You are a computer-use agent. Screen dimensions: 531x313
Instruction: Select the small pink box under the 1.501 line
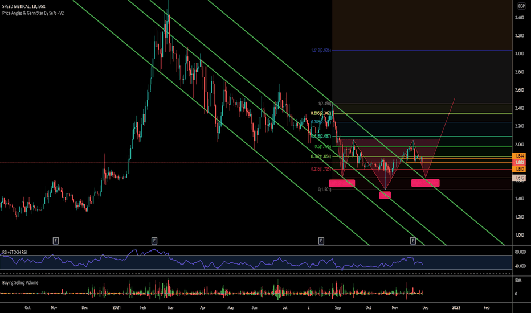(385, 195)
